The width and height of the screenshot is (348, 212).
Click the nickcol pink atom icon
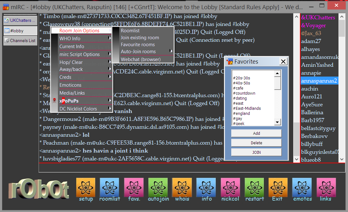(x=230, y=187)
